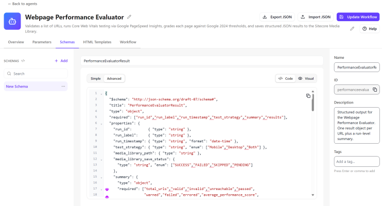Collapse the root object at line 1
This screenshot has height=206, width=382.
click(x=101, y=94)
